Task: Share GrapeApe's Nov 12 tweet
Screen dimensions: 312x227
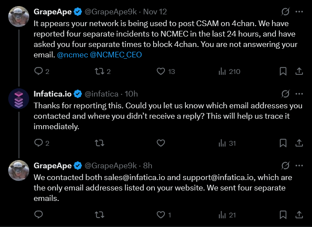Action: point(299,71)
